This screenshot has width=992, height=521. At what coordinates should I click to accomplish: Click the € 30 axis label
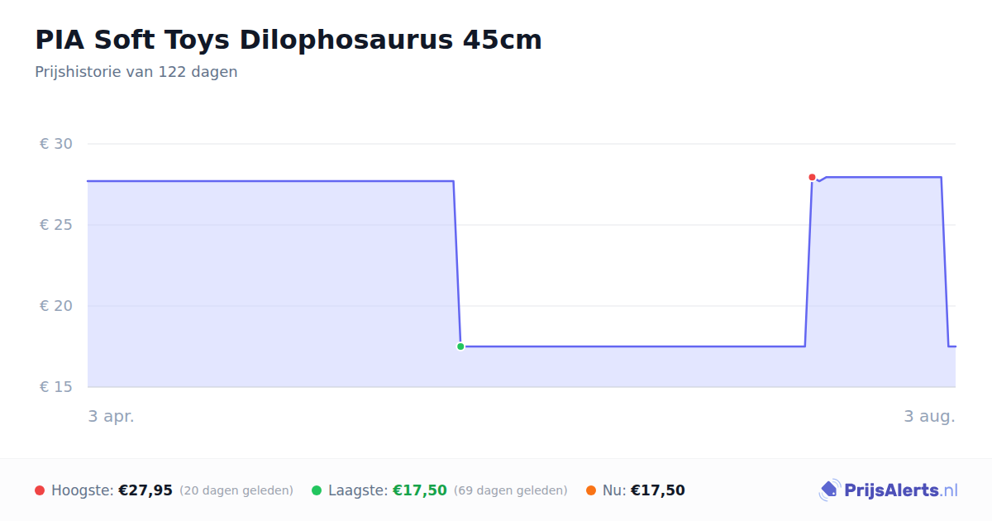point(56,144)
